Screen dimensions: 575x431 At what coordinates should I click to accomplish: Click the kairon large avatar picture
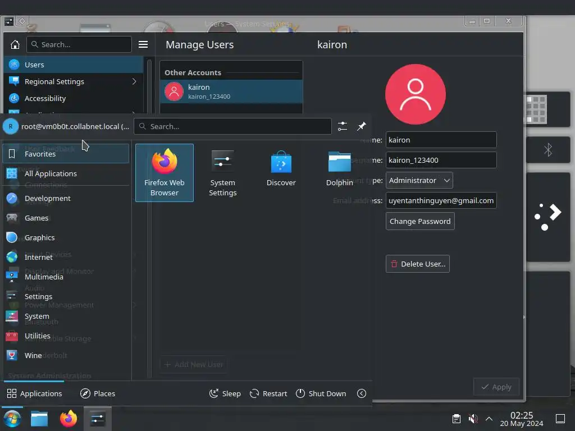tap(416, 94)
